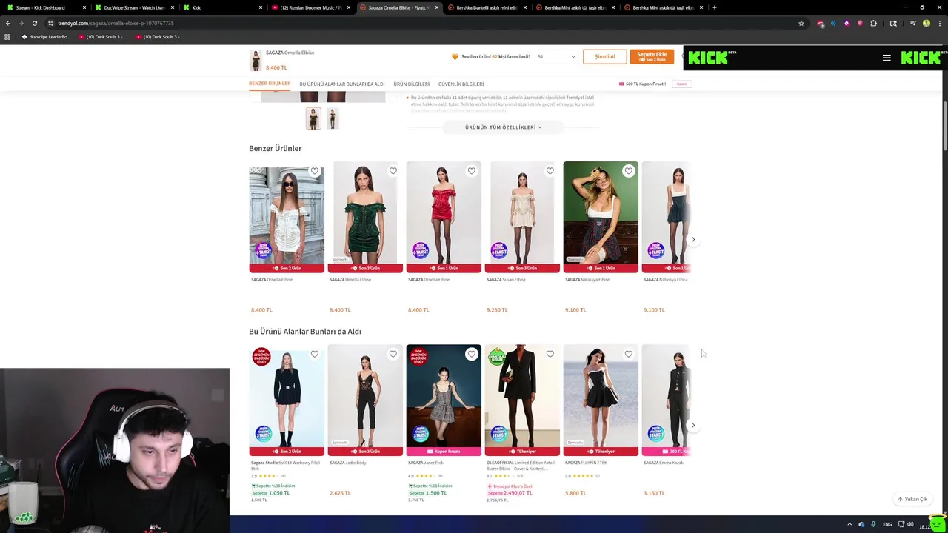The image size is (948, 533).
Task: Open bookmarks apps grid icon
Action: click(8, 37)
